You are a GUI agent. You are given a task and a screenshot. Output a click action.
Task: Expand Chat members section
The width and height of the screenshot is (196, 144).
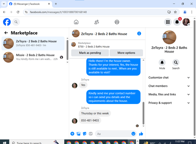pos(169,86)
